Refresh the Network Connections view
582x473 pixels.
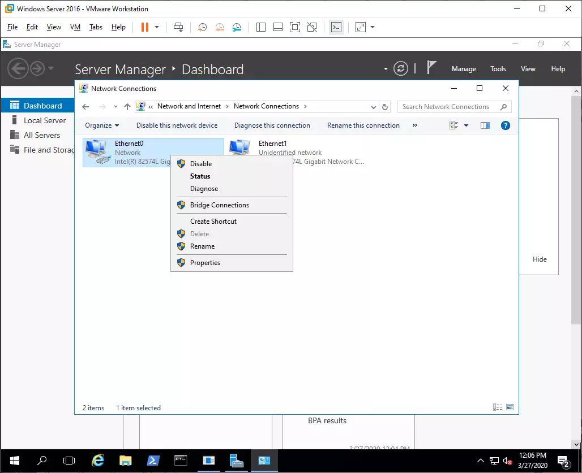385,107
